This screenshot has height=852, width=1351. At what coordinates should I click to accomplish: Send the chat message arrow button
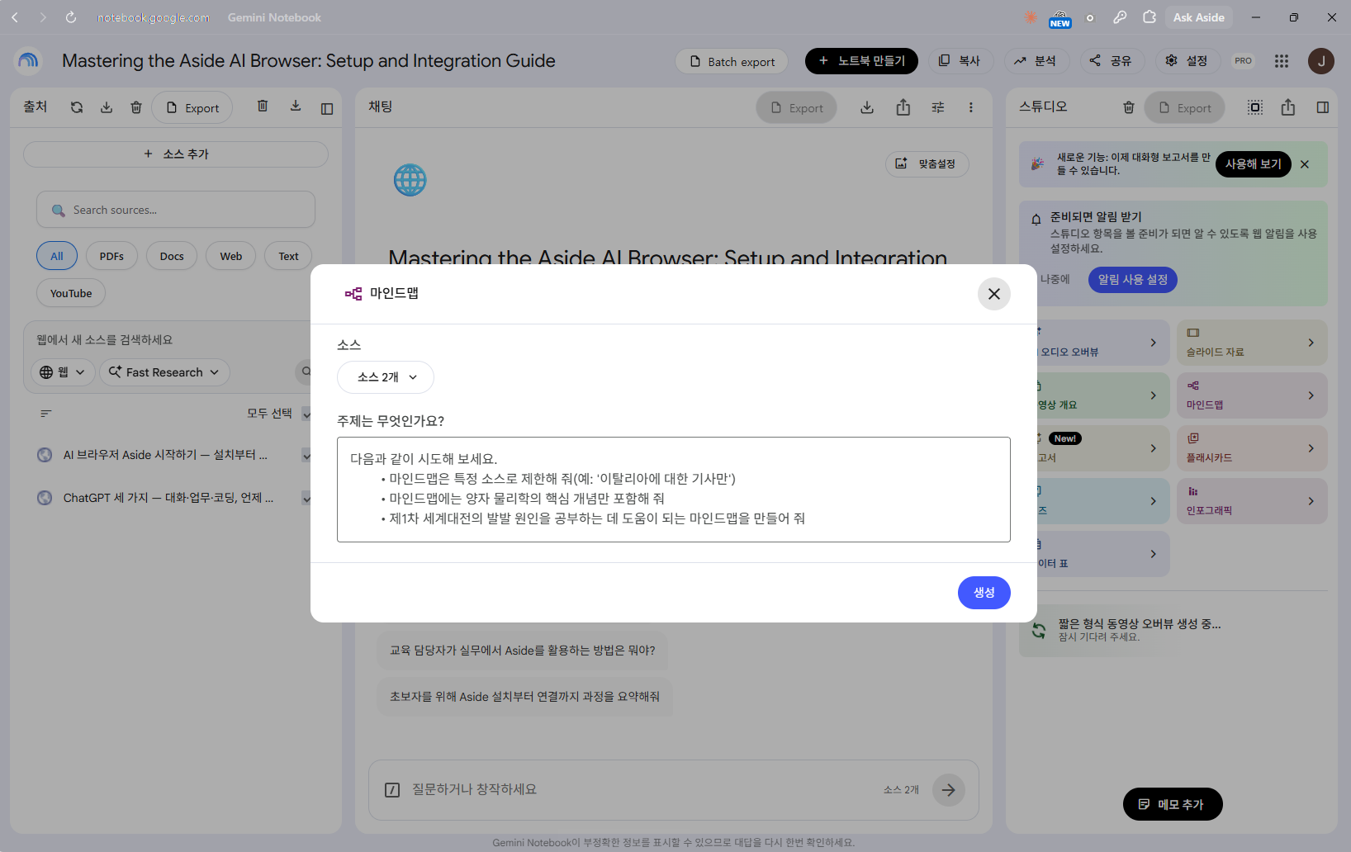[949, 790]
